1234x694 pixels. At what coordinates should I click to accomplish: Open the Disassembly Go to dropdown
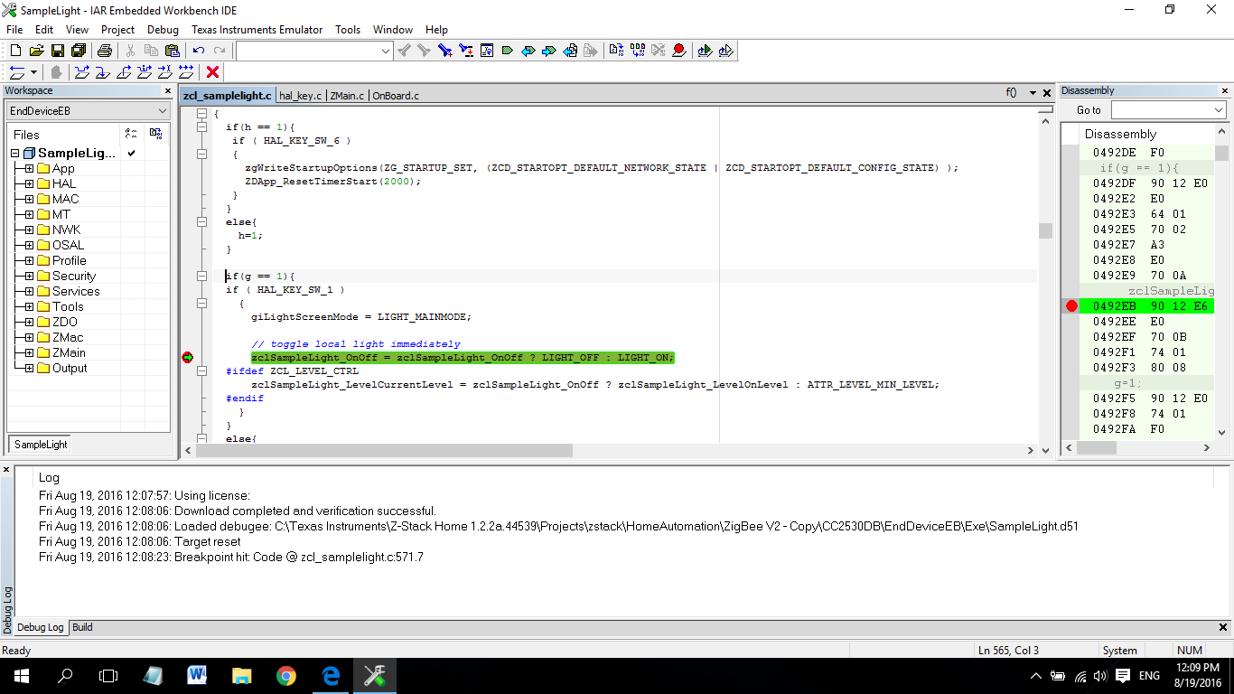click(x=1217, y=110)
